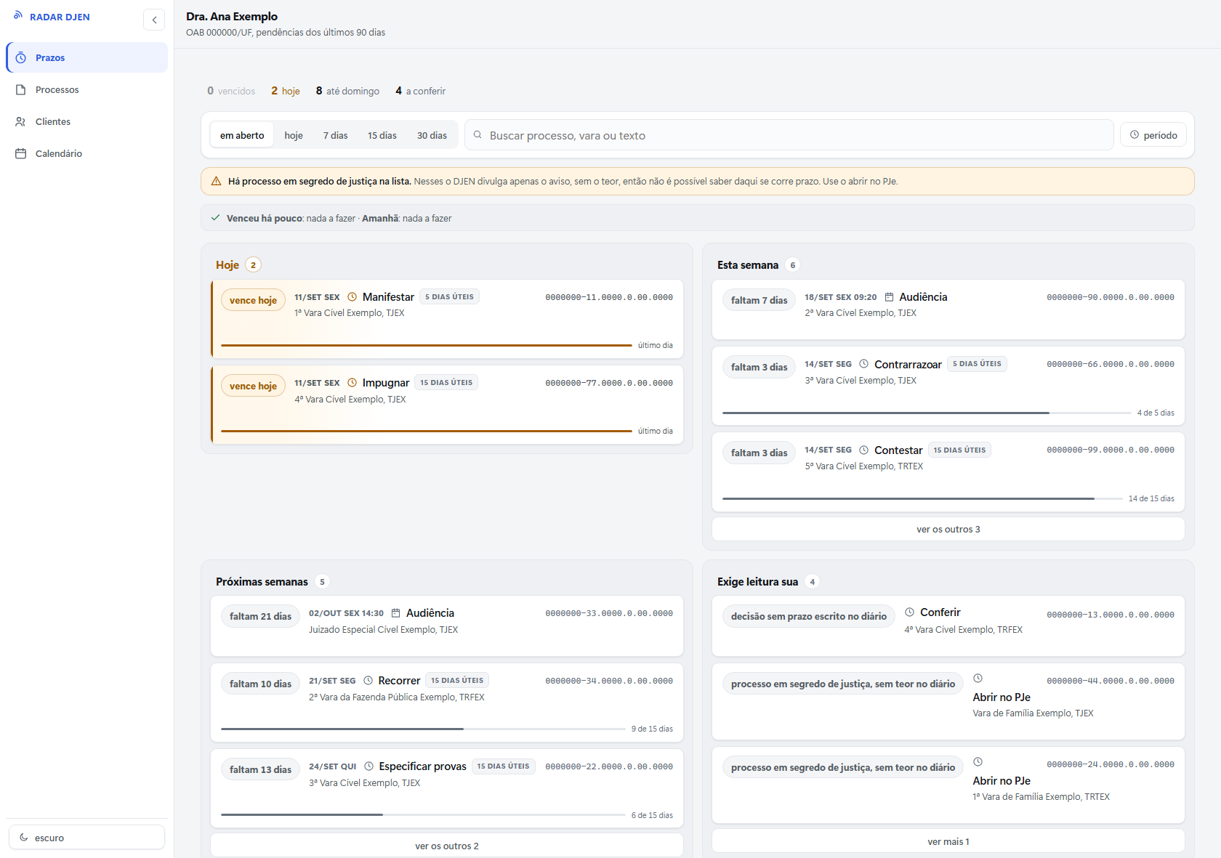Screen dimensions: 1221x858
Task: Click the calendar icon beside 18/SET Audiência
Action: coord(889,296)
